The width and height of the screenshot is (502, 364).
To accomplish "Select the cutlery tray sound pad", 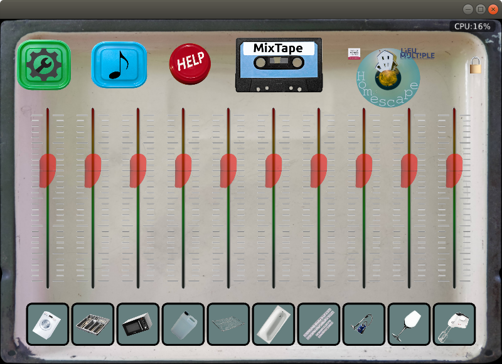I will pyautogui.click(x=92, y=324).
